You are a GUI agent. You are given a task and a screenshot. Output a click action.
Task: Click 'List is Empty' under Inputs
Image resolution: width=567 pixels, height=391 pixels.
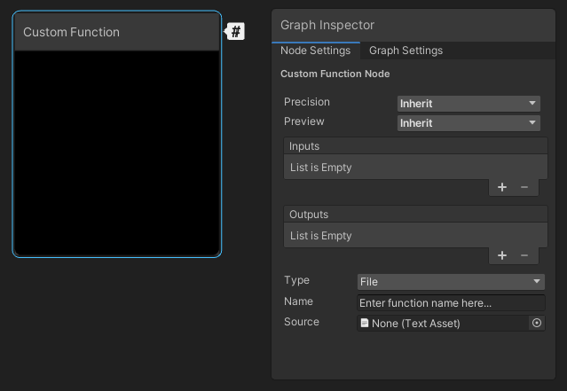pyautogui.click(x=320, y=168)
